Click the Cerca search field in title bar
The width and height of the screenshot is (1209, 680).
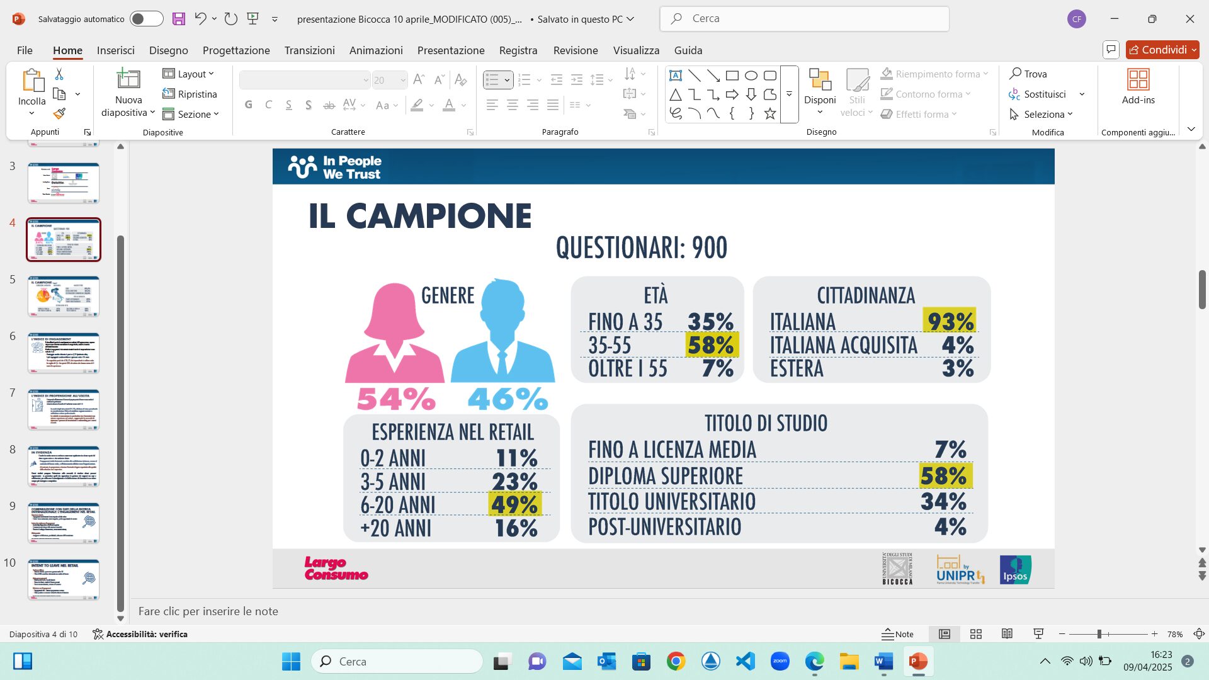coord(805,19)
